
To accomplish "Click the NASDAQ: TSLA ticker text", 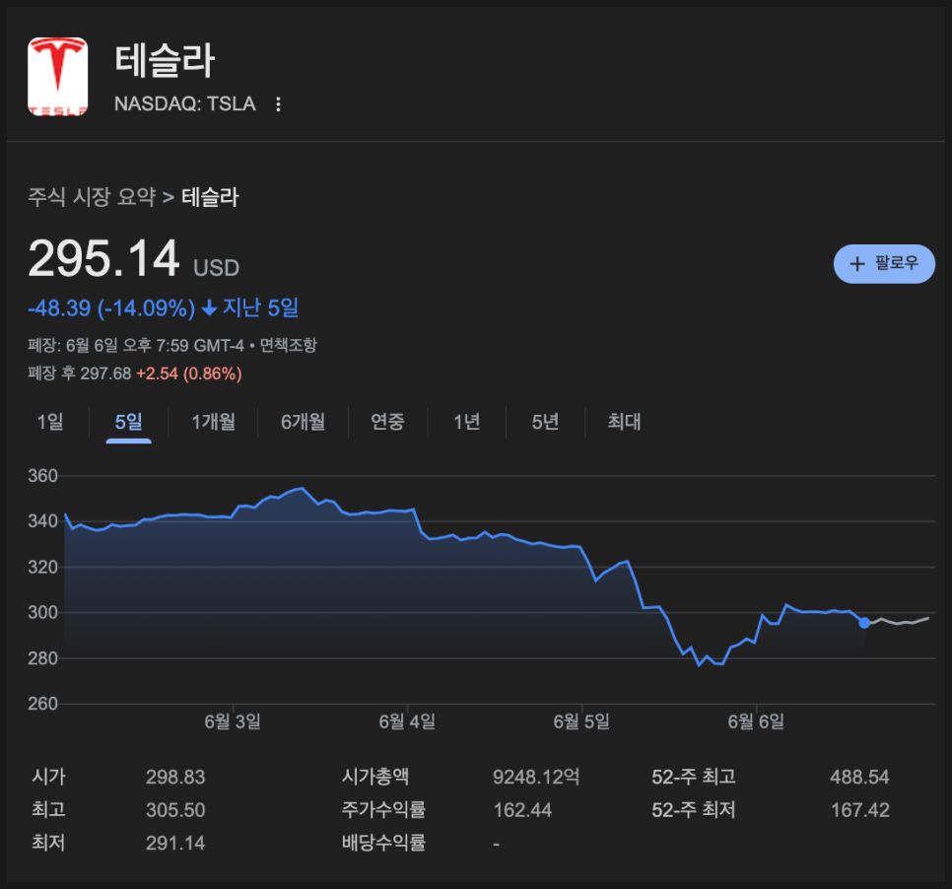I will click(x=185, y=103).
